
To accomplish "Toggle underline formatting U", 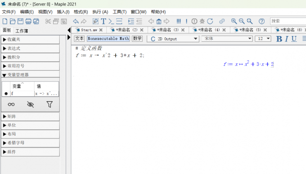I will (294, 39).
